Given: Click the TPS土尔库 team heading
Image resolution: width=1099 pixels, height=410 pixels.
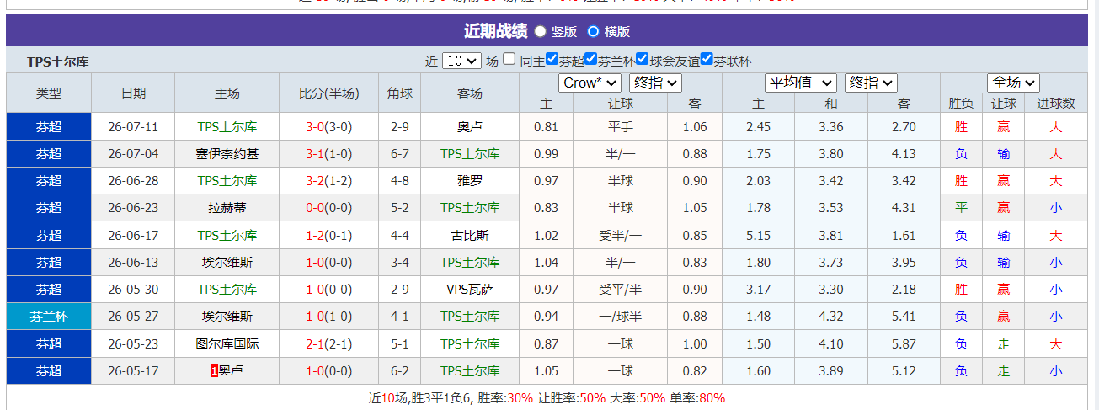Looking at the screenshot, I should point(58,61).
